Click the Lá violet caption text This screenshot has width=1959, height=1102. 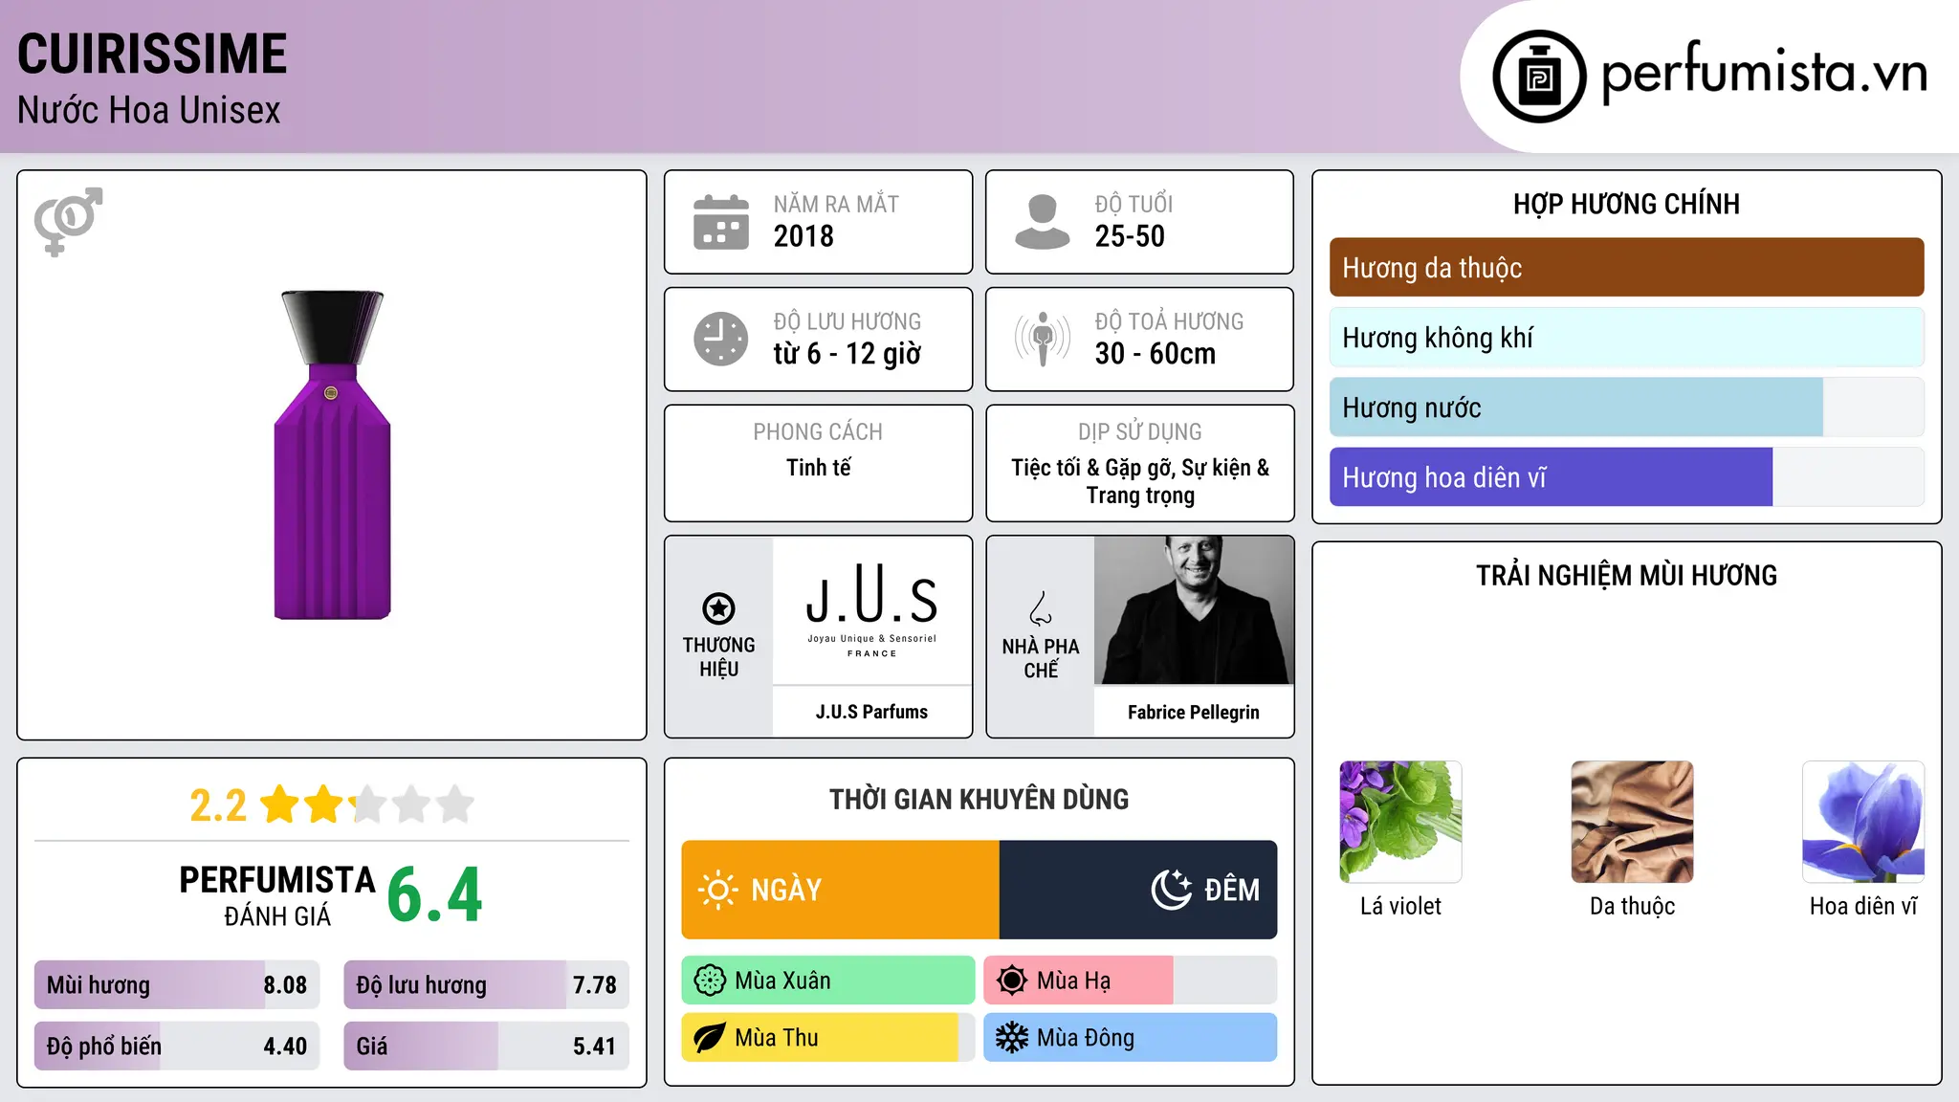(x=1400, y=906)
